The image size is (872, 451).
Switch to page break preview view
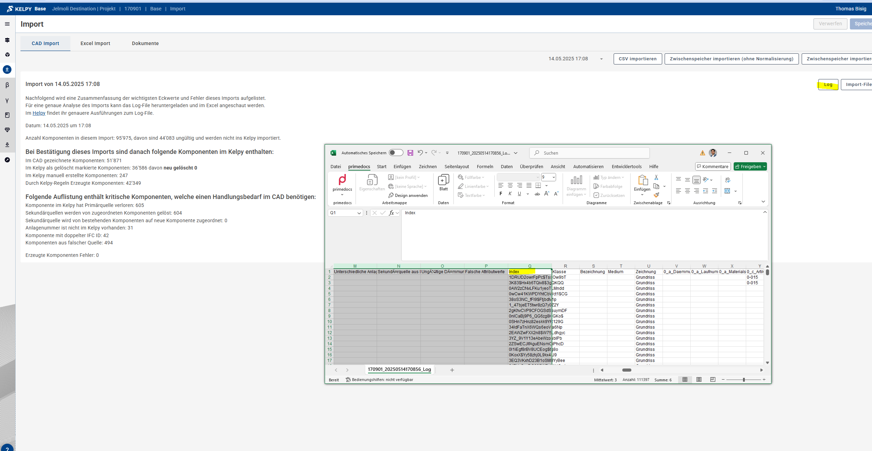713,380
